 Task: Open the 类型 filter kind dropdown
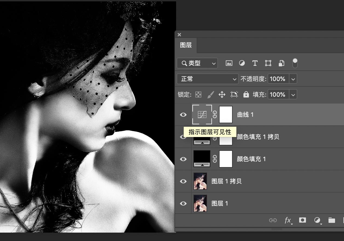197,63
